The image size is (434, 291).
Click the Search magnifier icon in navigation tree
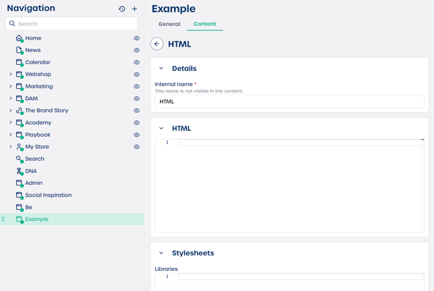pyautogui.click(x=19, y=159)
